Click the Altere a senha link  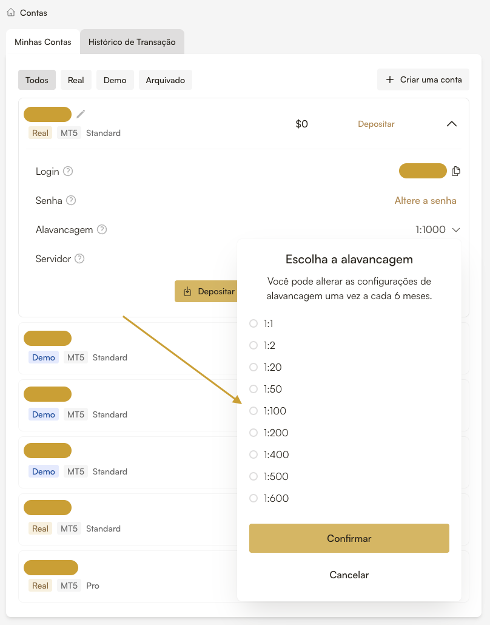tap(425, 200)
